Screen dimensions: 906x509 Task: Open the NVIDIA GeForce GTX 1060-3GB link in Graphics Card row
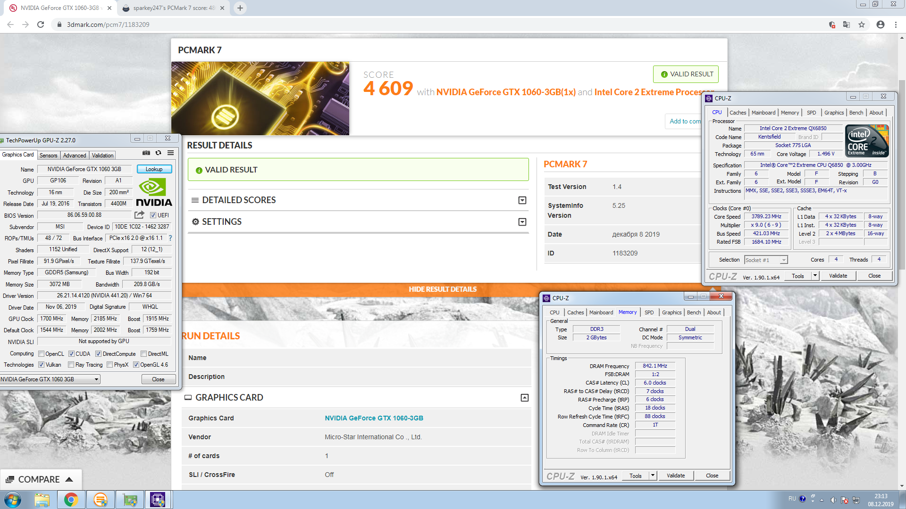click(374, 418)
